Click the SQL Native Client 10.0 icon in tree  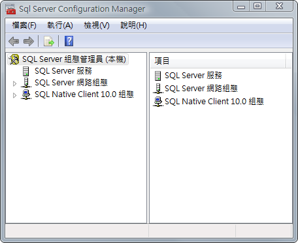(26, 94)
